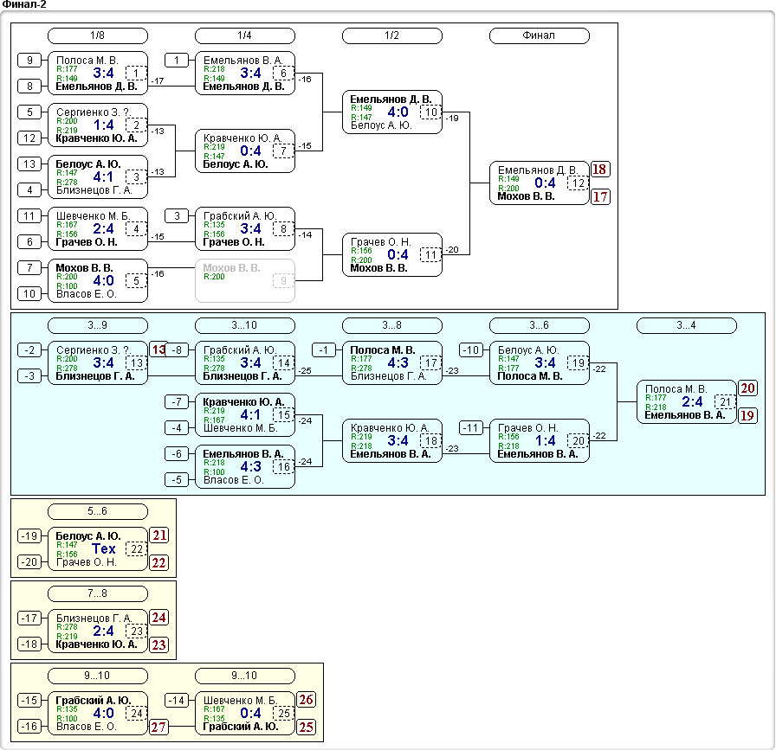Click the "Финал" round header

click(539, 35)
